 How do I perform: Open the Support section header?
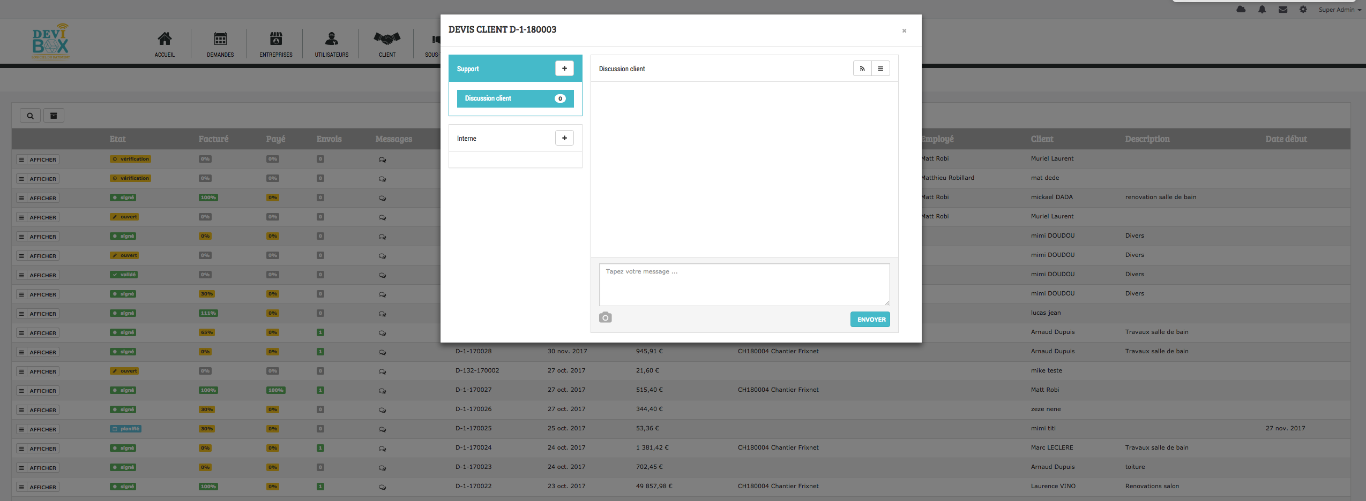[515, 69]
